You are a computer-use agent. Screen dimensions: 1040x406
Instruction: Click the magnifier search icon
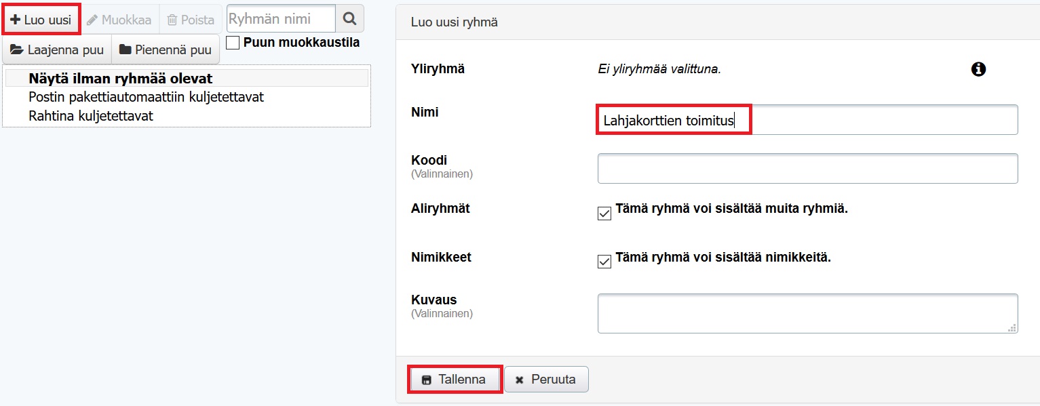350,19
